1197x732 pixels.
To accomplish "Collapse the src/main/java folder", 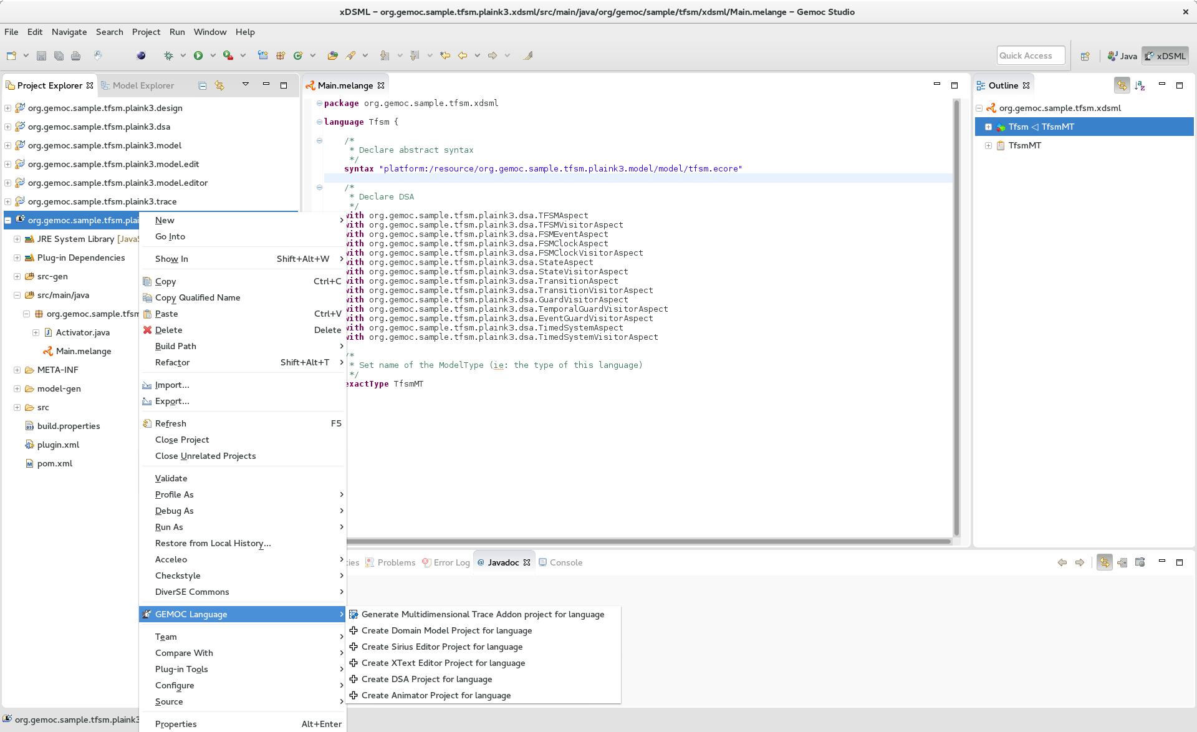I will coord(17,295).
